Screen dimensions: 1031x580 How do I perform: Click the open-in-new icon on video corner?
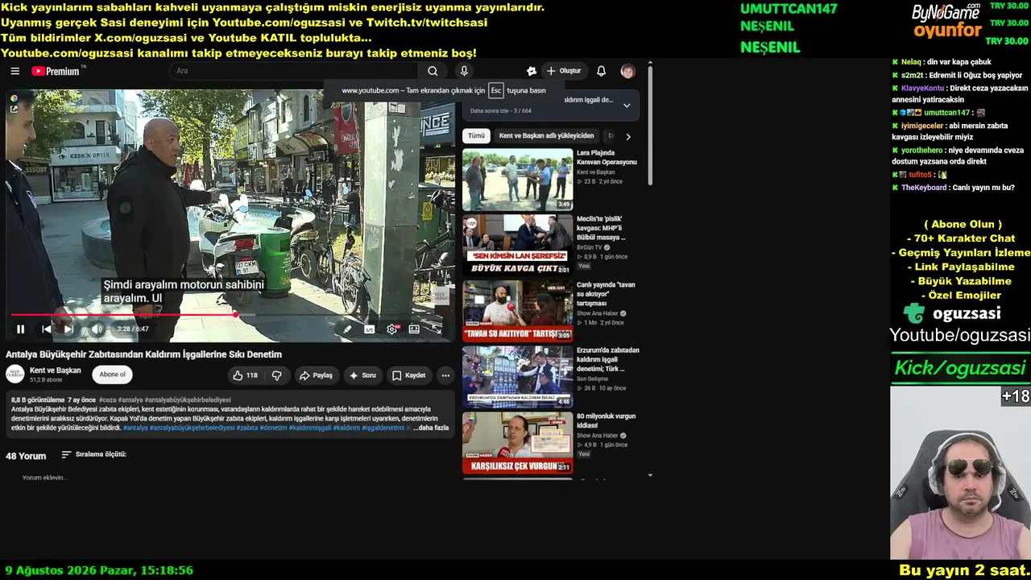(14, 109)
